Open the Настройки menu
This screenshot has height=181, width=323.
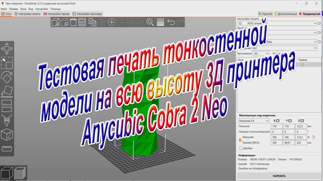click(42, 9)
